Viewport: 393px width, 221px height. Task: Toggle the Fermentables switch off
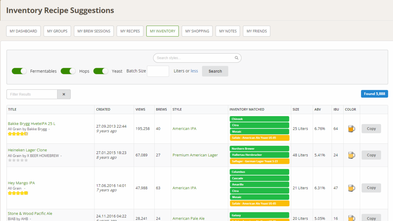coord(19,71)
